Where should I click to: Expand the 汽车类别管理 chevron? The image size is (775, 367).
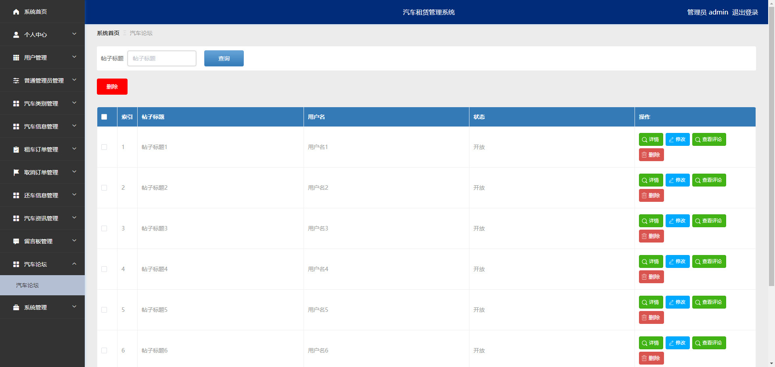74,103
